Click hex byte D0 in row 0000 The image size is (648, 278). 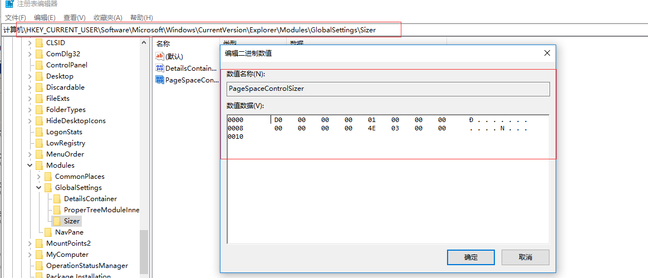coord(278,120)
